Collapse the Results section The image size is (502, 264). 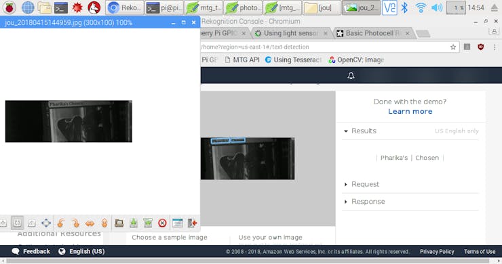pos(360,131)
